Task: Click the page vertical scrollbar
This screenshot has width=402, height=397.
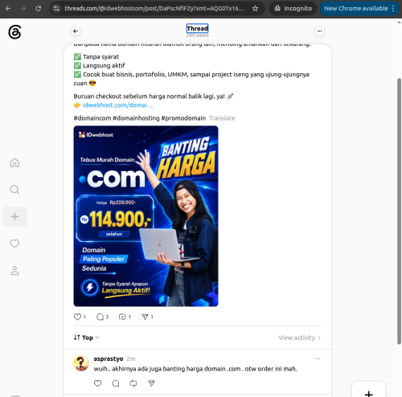Action: point(399,211)
